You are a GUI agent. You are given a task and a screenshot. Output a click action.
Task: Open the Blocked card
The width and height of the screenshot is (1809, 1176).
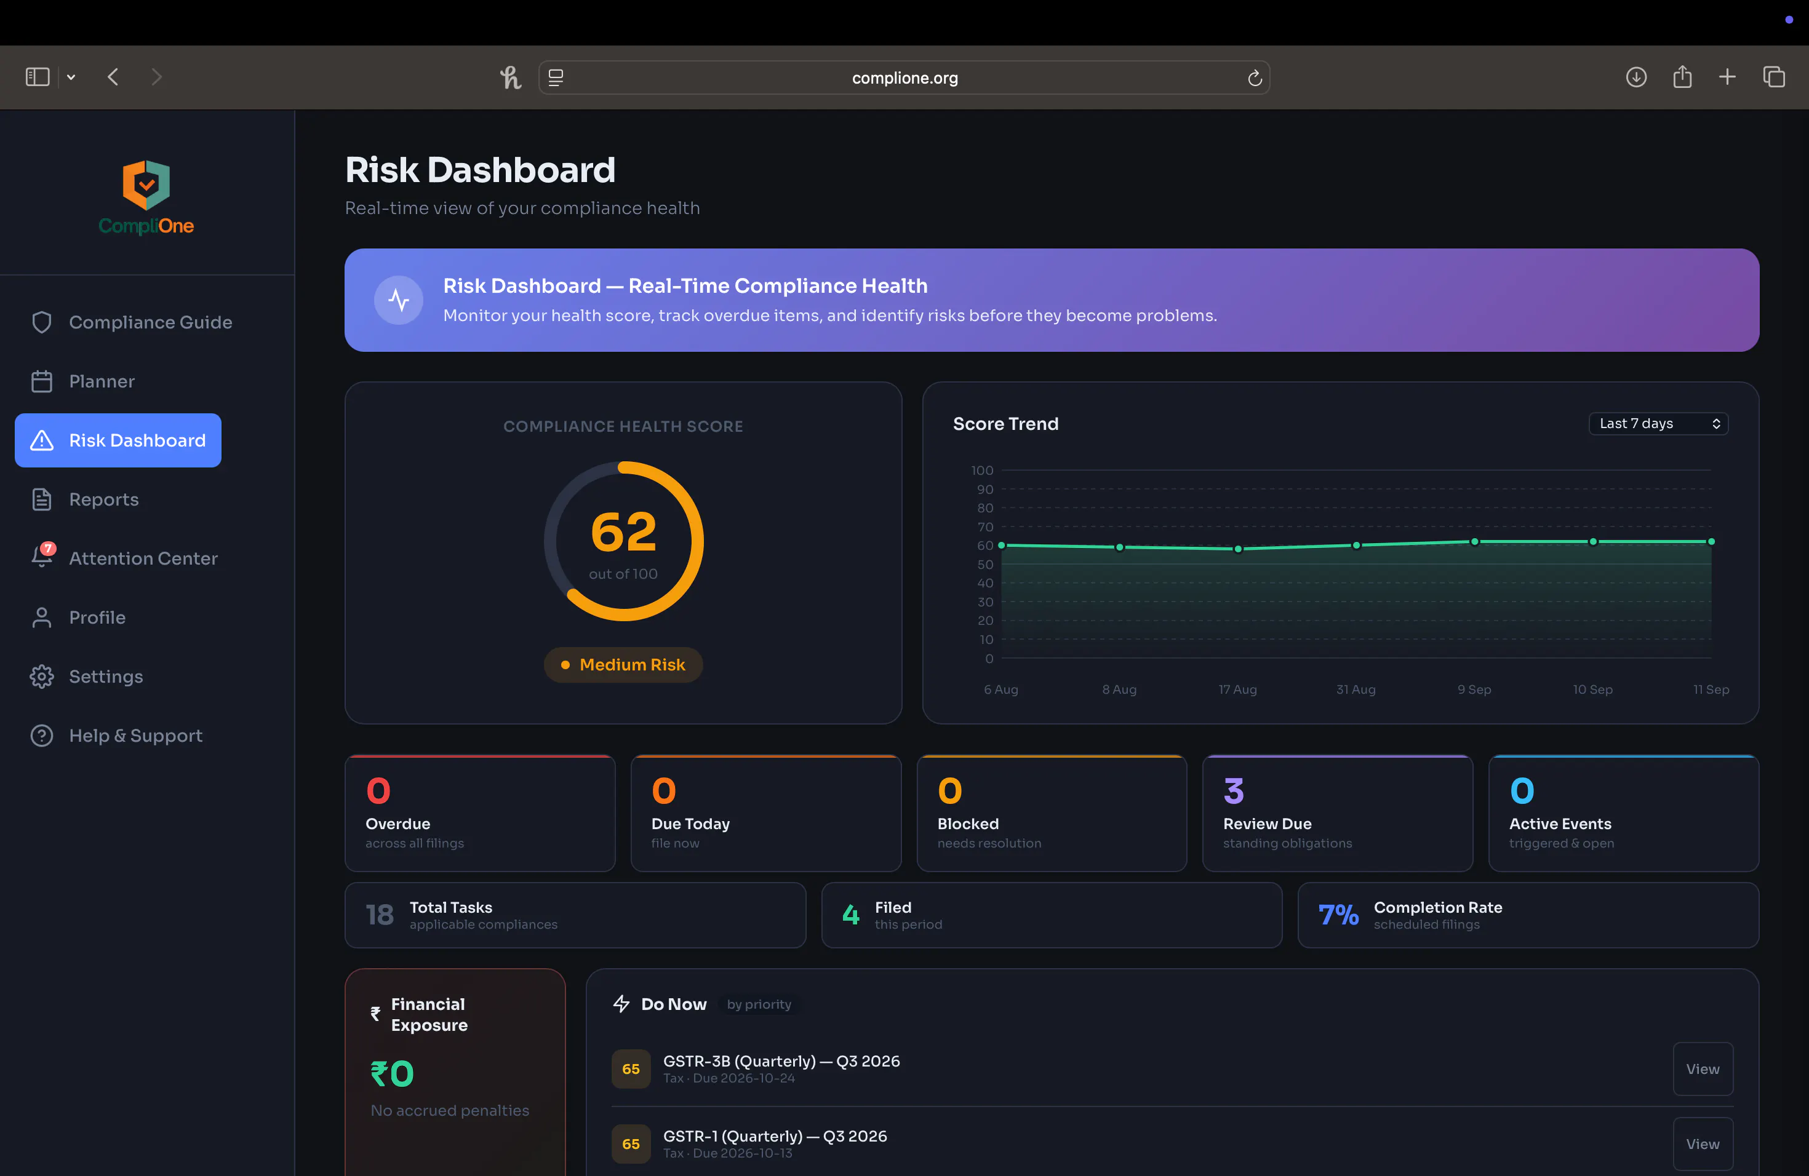pos(1052,813)
